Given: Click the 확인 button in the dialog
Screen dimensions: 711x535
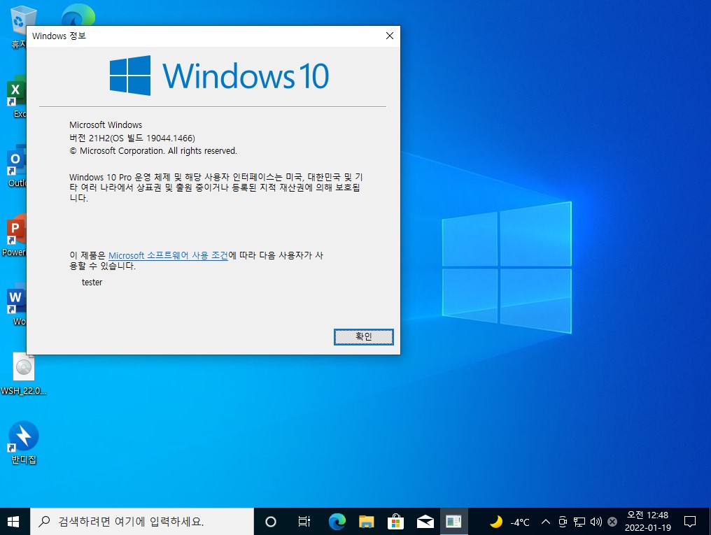Looking at the screenshot, I should point(364,336).
